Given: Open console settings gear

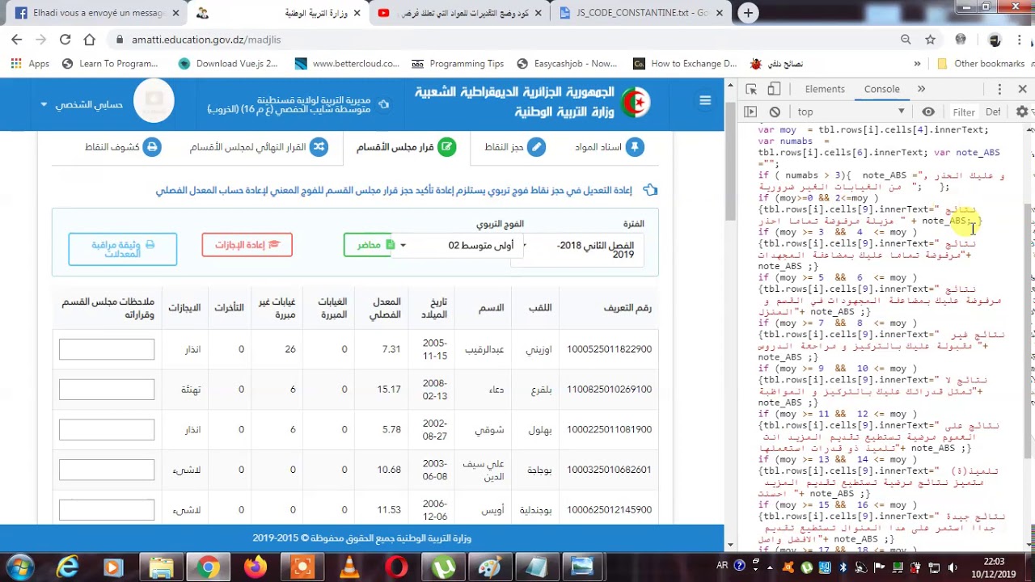Looking at the screenshot, I should [1022, 112].
